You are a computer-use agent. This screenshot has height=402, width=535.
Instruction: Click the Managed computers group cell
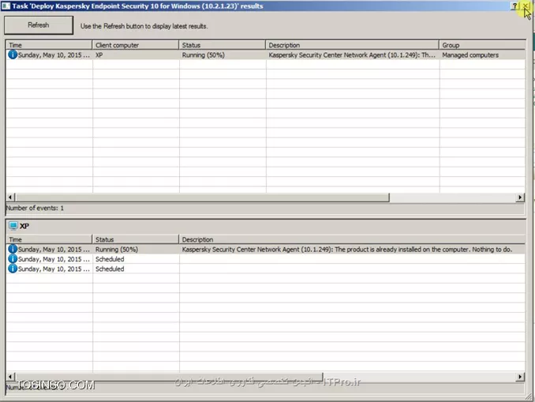pos(470,55)
